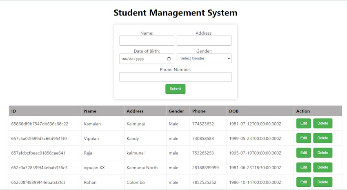Focus the Address text box

point(204,41)
